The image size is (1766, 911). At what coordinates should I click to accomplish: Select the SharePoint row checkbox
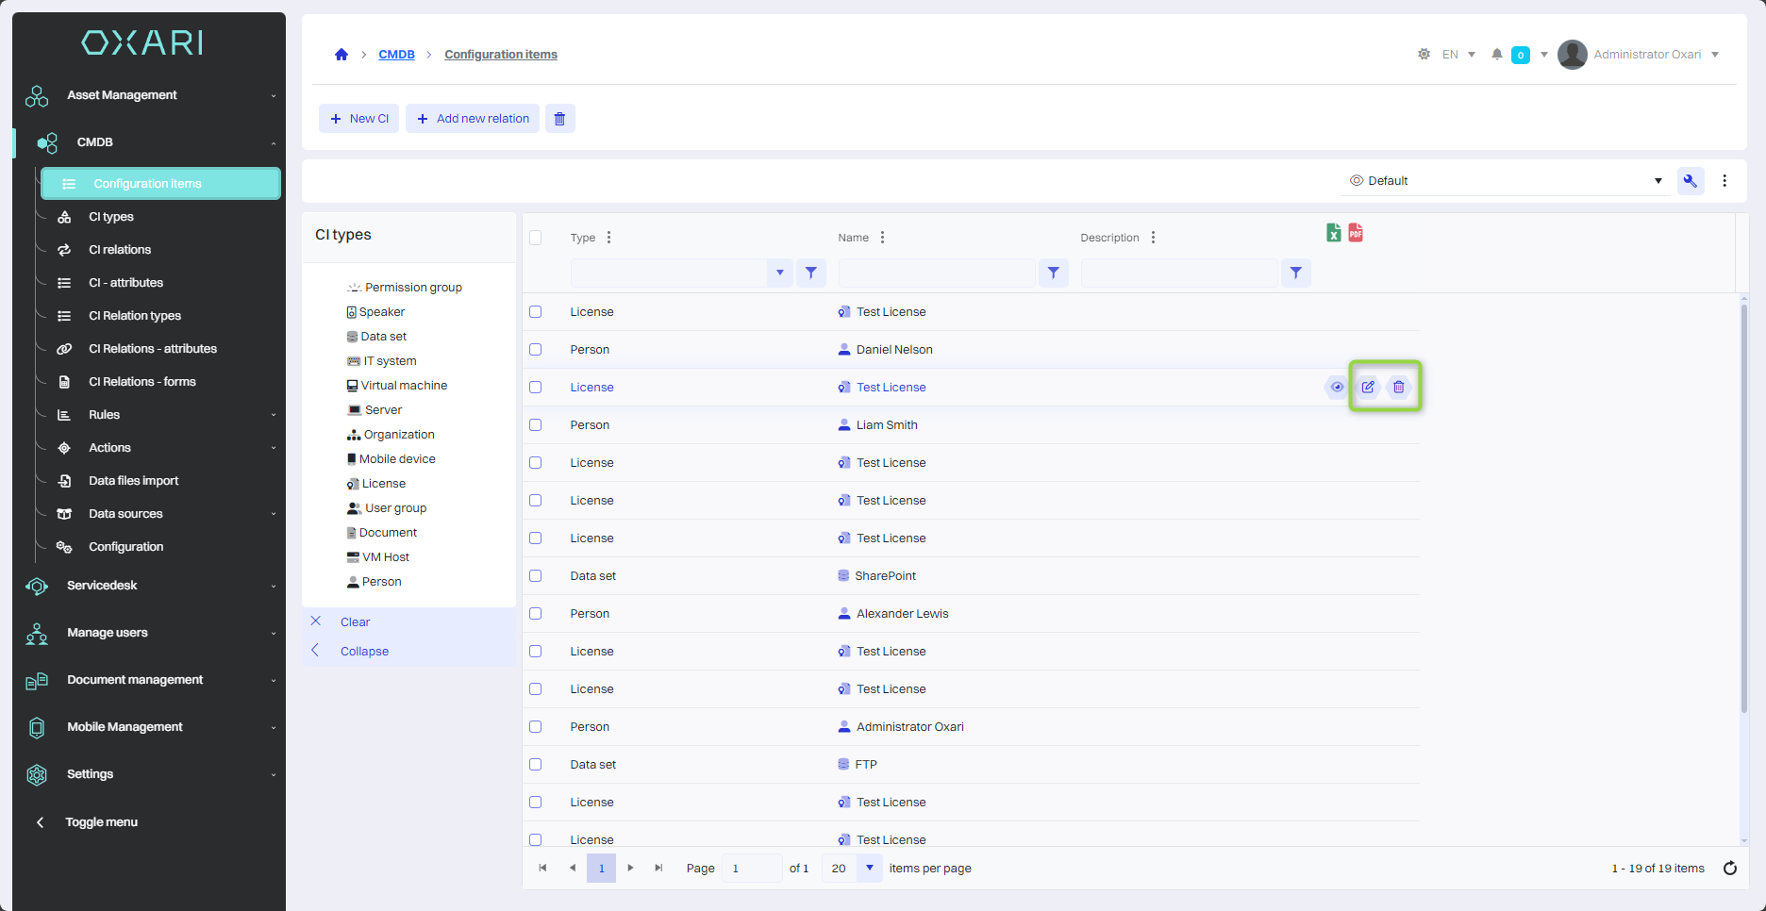536,576
